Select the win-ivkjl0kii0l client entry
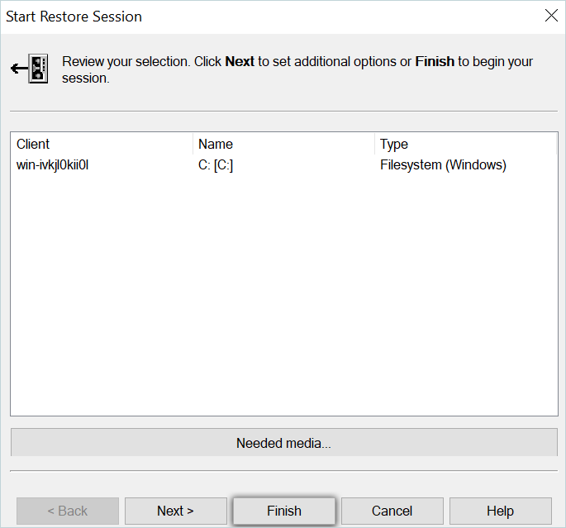The image size is (566, 528). [53, 164]
